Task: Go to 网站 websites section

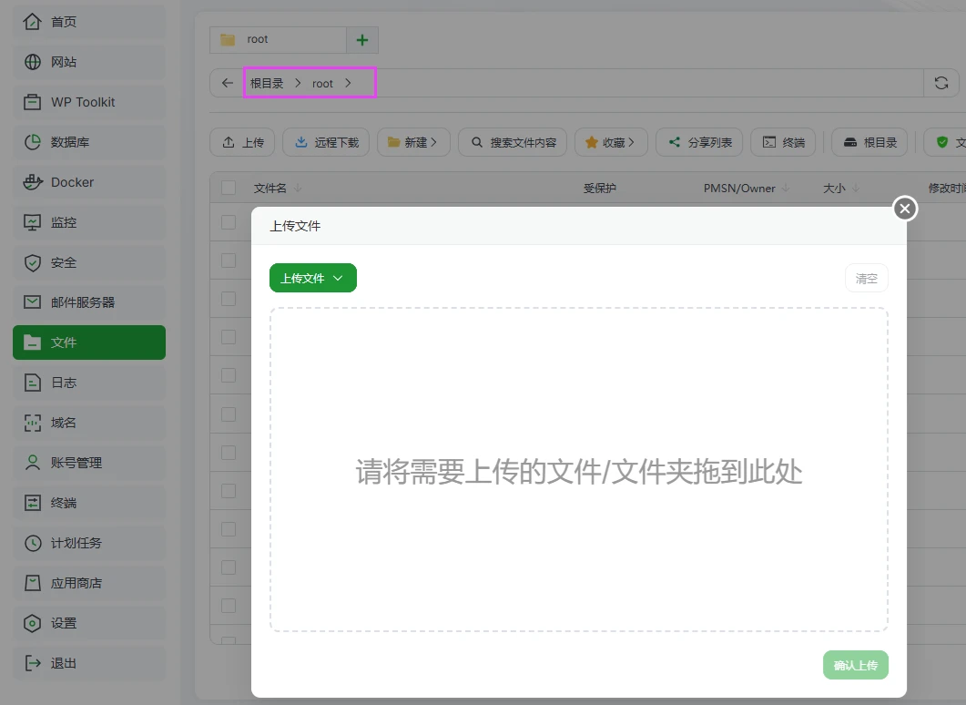Action: coord(88,62)
